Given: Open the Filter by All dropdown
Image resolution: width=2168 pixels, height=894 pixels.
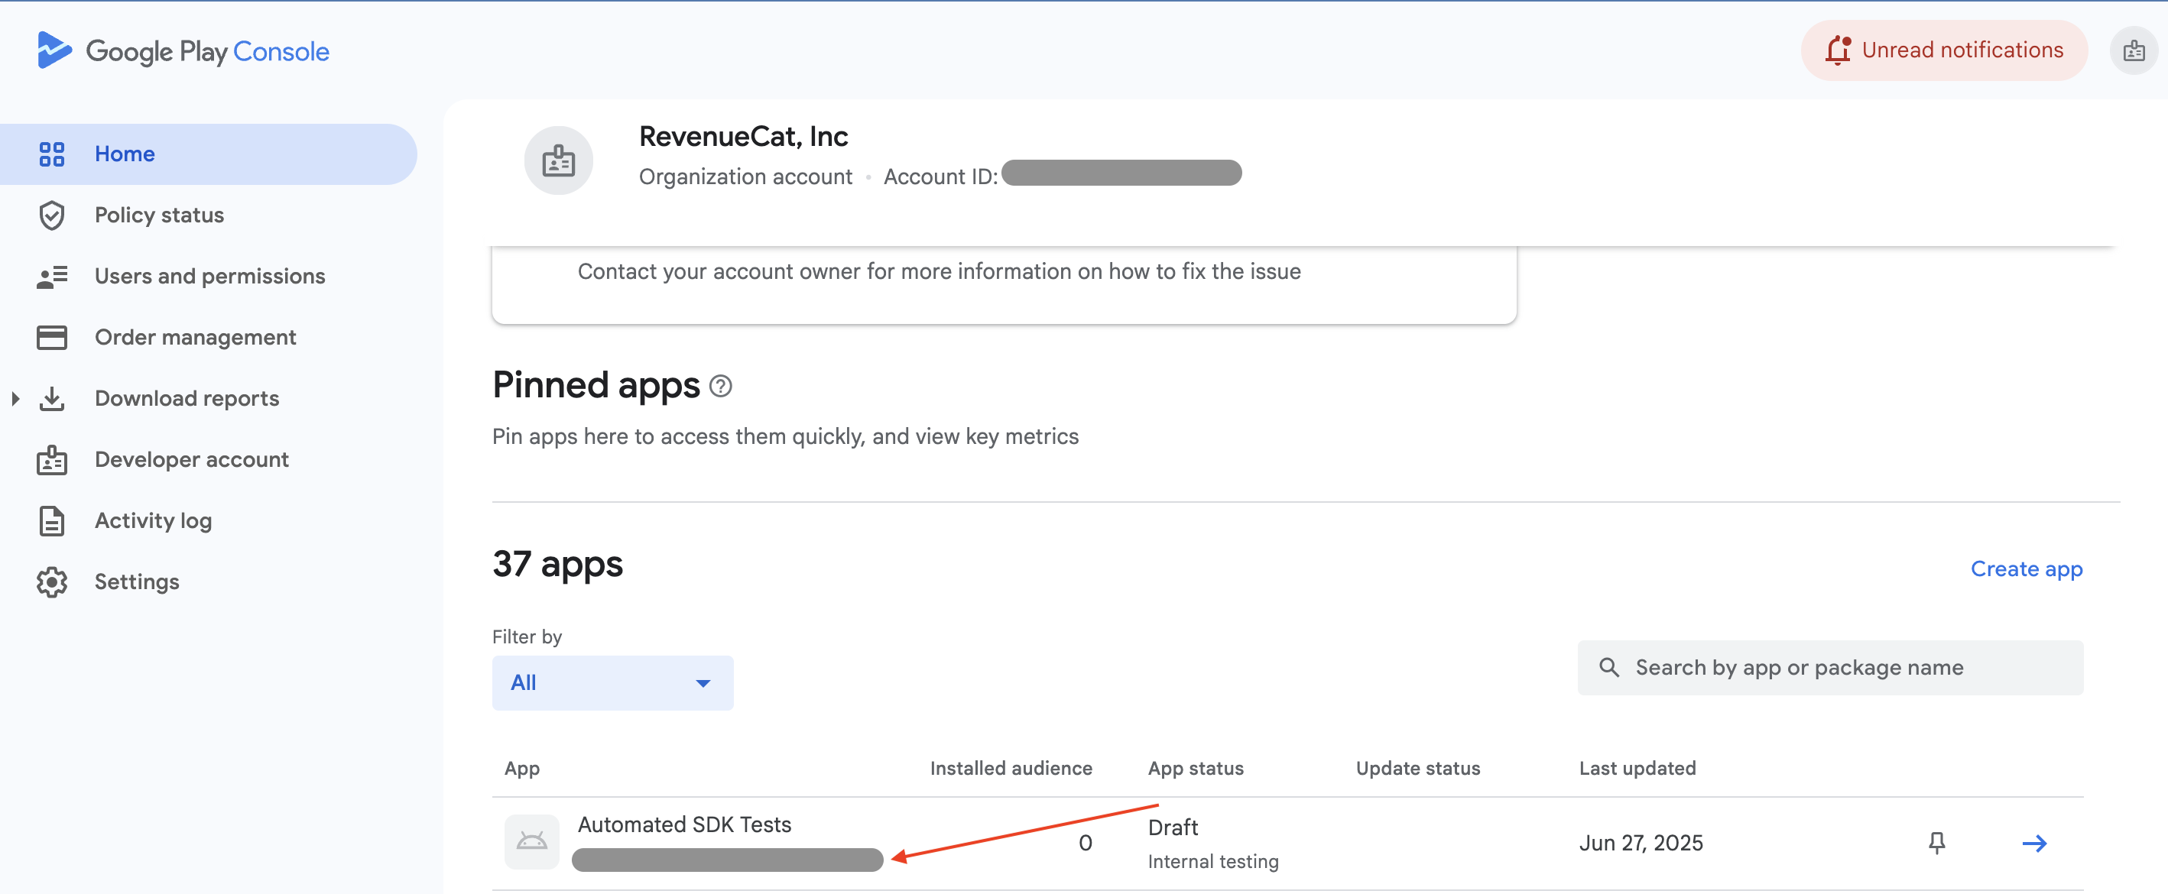Looking at the screenshot, I should (612, 683).
